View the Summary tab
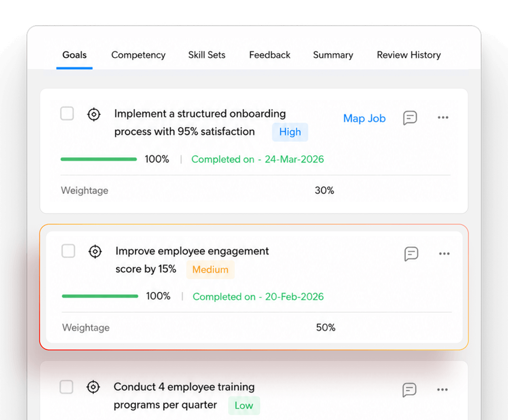Screen dimensions: 508x420 click(333, 55)
